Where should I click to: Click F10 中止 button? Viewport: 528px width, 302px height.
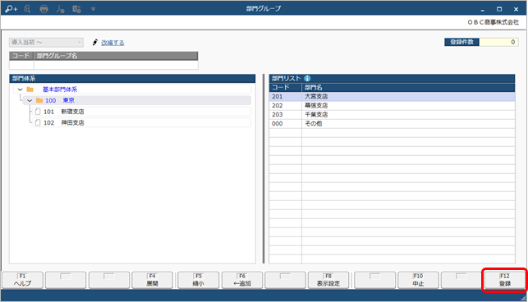click(418, 280)
